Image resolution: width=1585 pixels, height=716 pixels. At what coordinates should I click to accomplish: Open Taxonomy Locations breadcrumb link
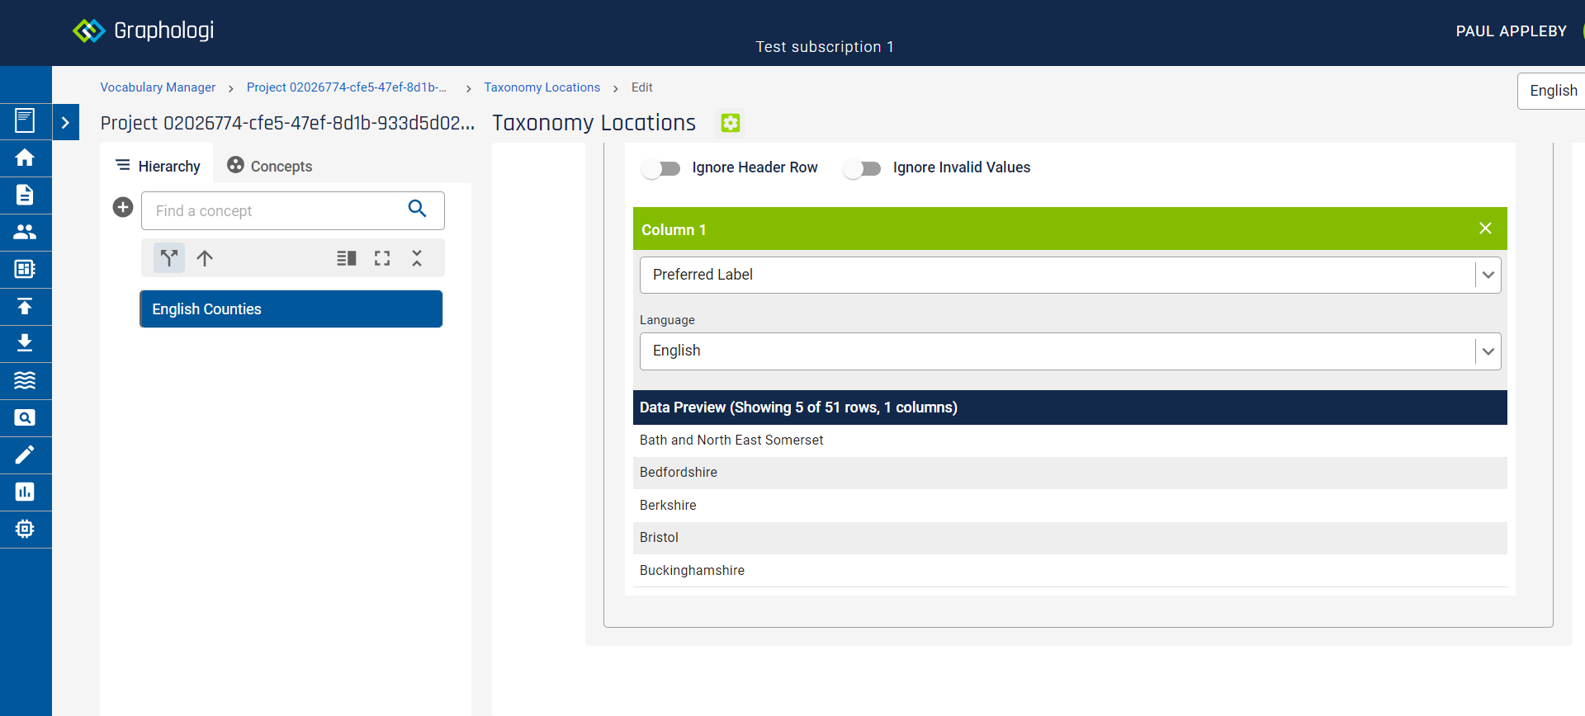click(x=542, y=87)
